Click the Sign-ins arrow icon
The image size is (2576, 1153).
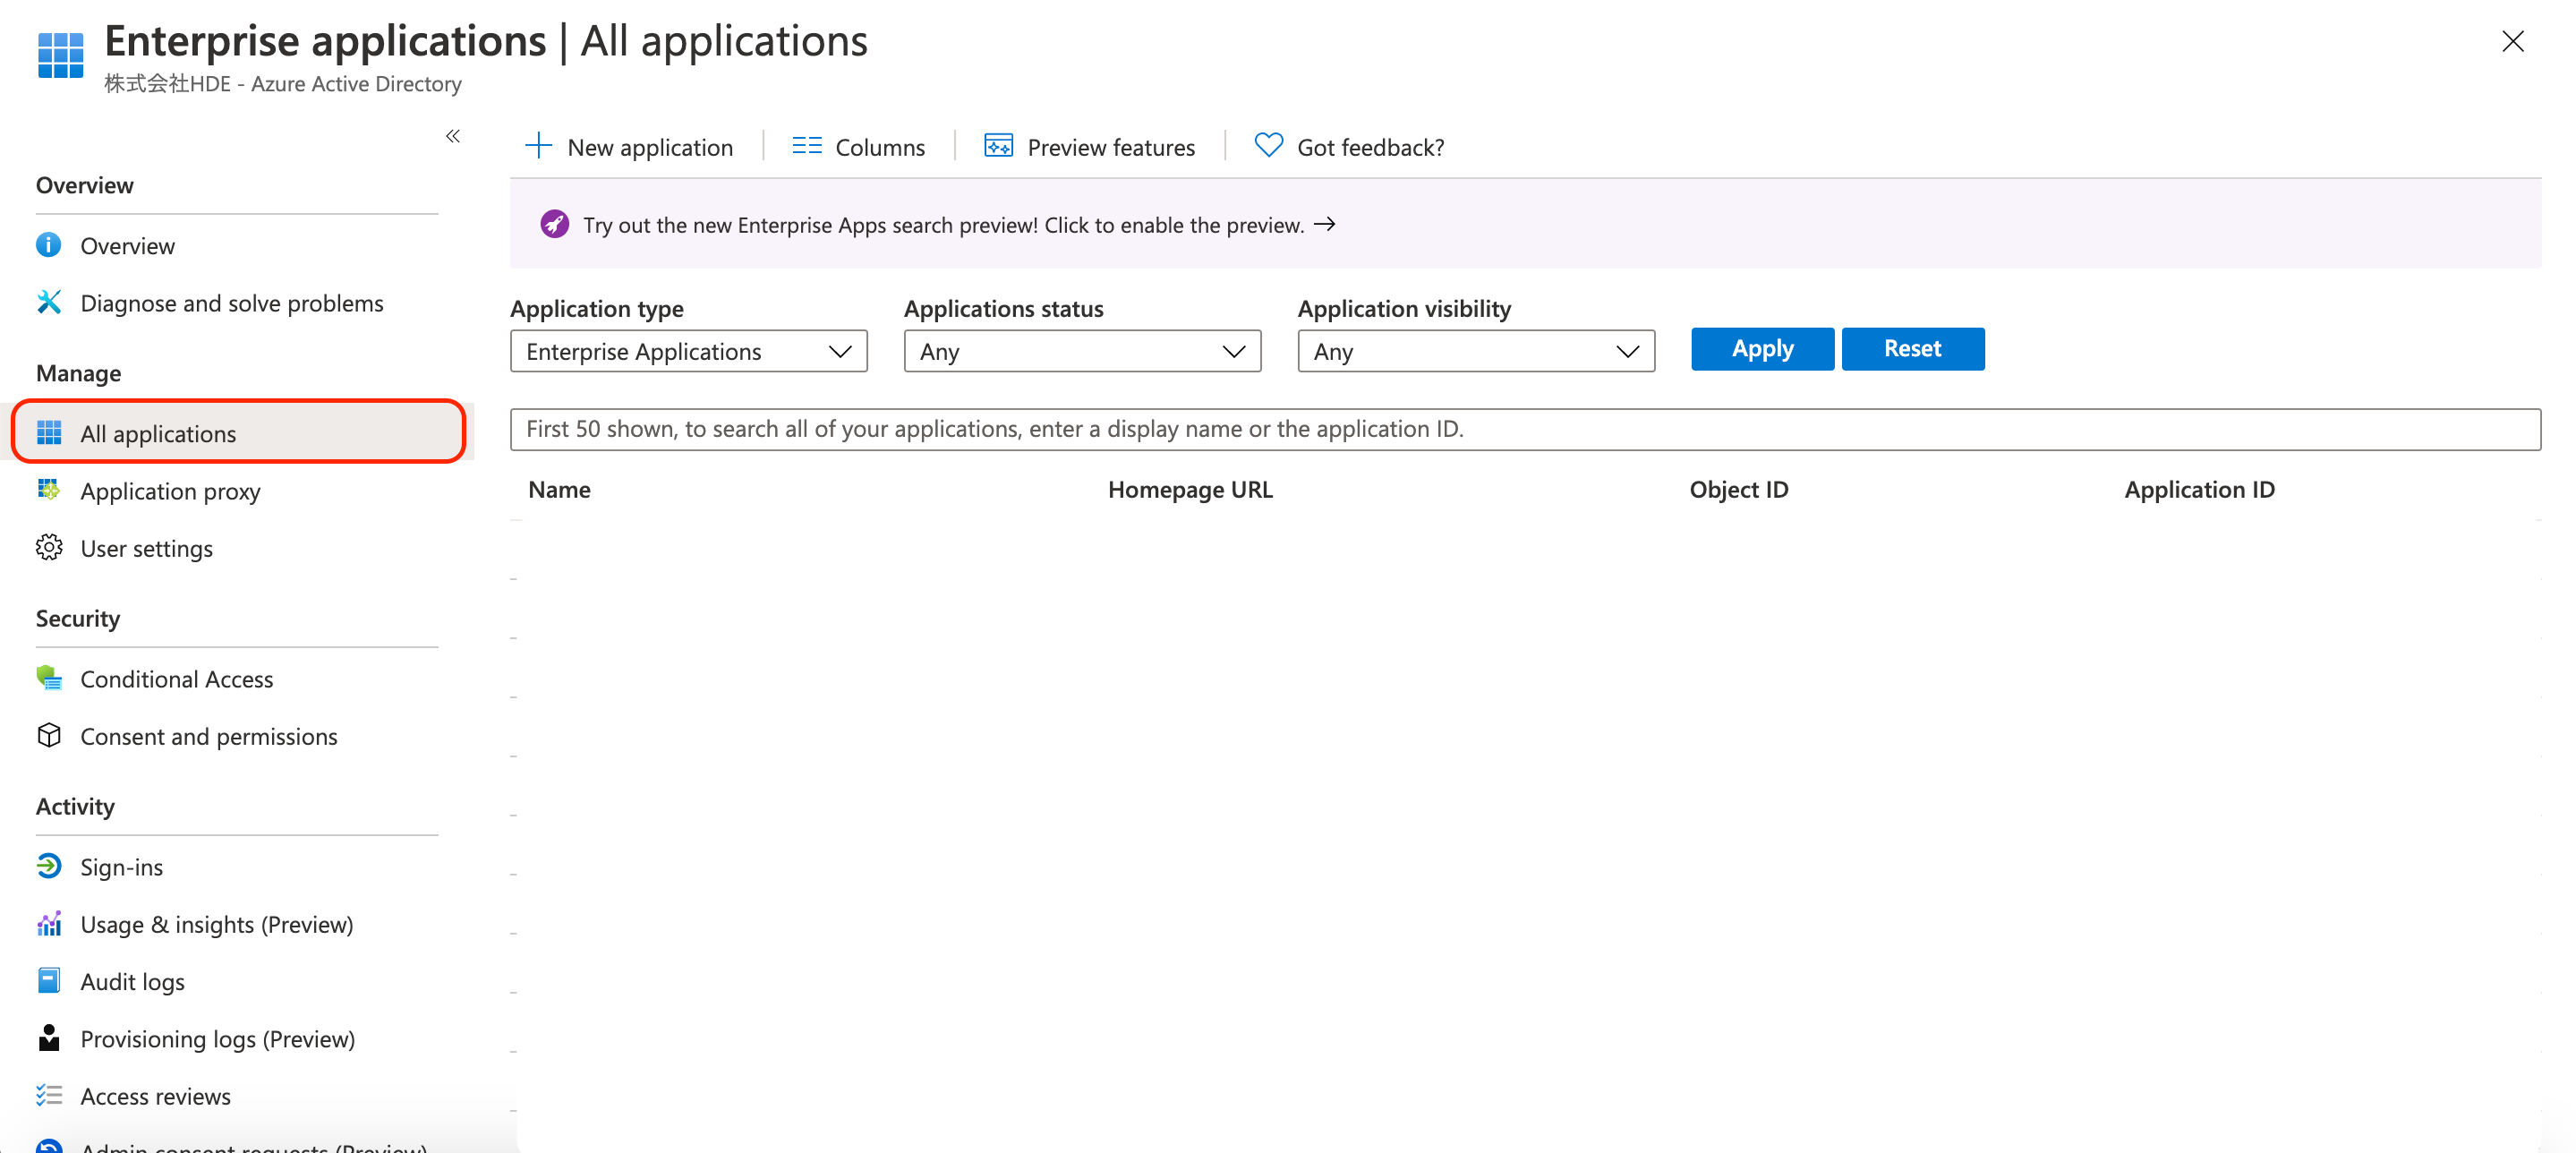[x=49, y=866]
